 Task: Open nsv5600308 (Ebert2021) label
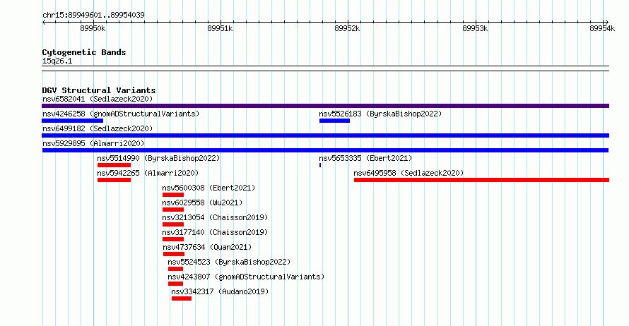point(208,188)
